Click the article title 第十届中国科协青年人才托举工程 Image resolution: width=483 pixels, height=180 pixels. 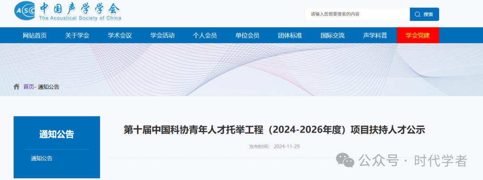[x=274, y=130]
